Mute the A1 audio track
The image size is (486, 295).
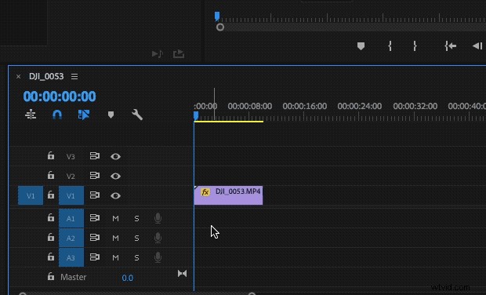coord(115,219)
